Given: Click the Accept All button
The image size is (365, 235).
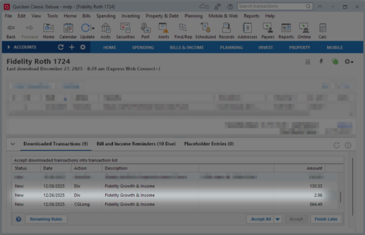Looking at the screenshot, I should [261, 219].
